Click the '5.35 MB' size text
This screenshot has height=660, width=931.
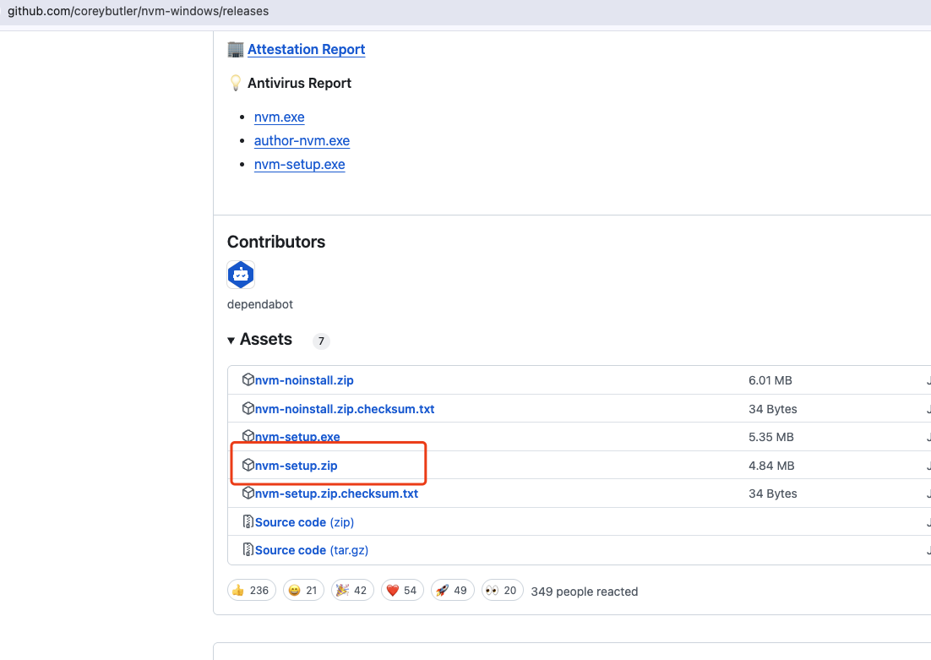tap(770, 437)
